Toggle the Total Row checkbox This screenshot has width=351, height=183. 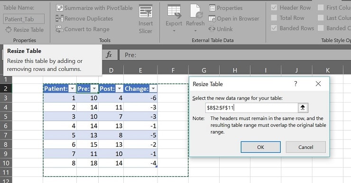pyautogui.click(x=274, y=18)
